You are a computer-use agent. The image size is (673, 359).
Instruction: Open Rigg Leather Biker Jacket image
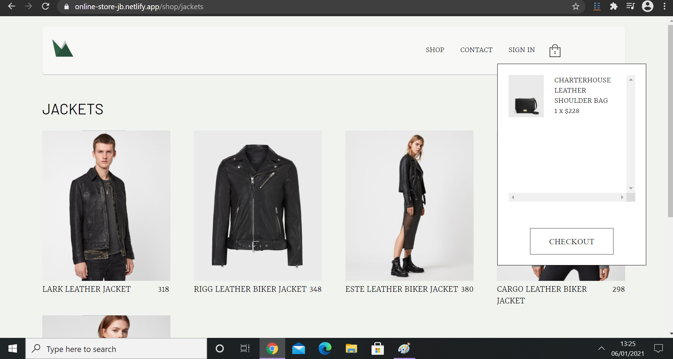coord(258,206)
